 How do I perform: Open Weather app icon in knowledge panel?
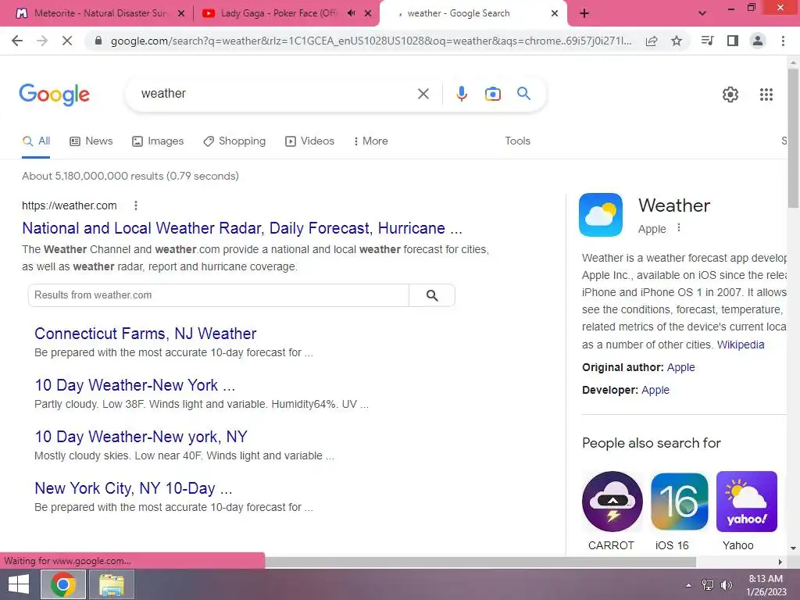tap(601, 215)
